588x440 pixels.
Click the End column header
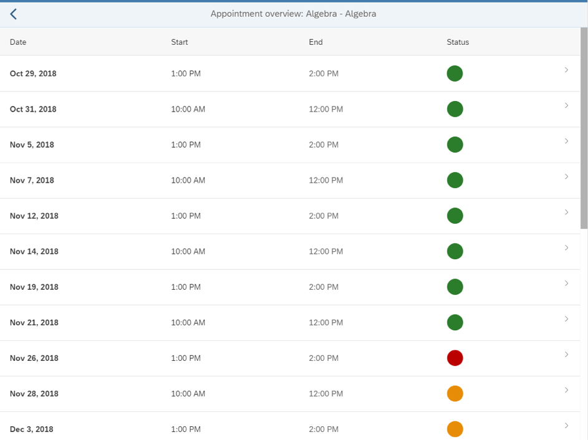(x=316, y=42)
